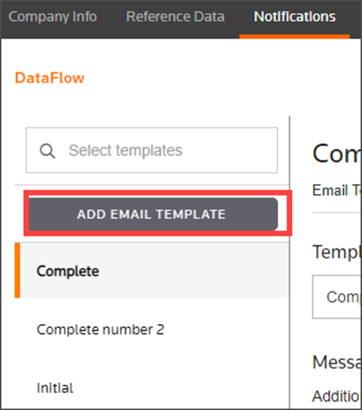Screen dimensions: 362x410
Task: Switch to the Reference Data tab
Action: click(175, 17)
